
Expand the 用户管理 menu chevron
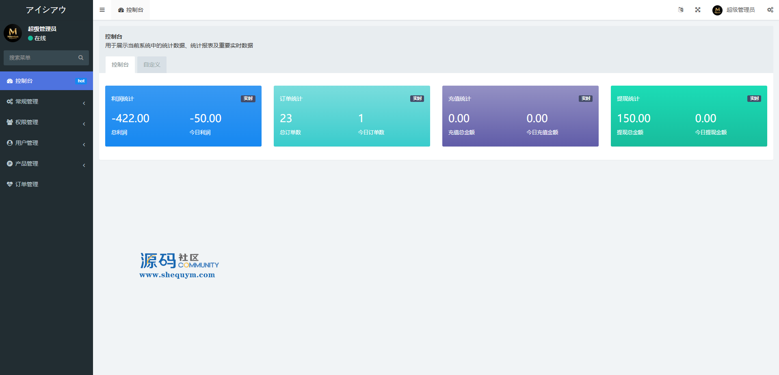point(84,144)
